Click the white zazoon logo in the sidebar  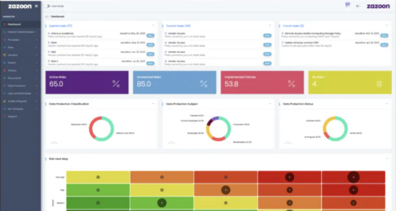[x=20, y=6]
